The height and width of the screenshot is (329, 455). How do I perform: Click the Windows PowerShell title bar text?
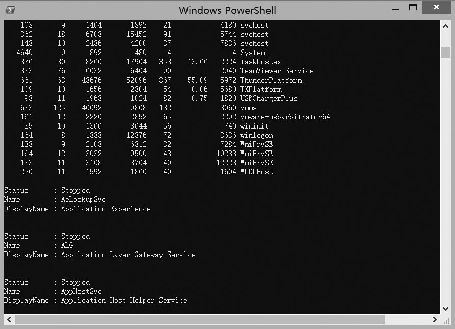227,10
